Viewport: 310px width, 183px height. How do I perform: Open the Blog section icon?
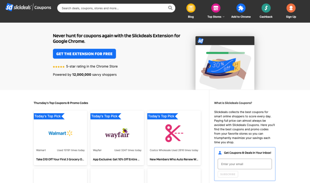[x=191, y=8]
